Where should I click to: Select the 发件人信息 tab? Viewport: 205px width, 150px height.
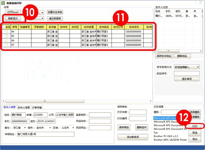[x=9, y=108]
